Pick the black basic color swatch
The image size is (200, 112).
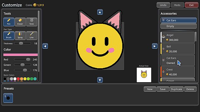[5, 79]
